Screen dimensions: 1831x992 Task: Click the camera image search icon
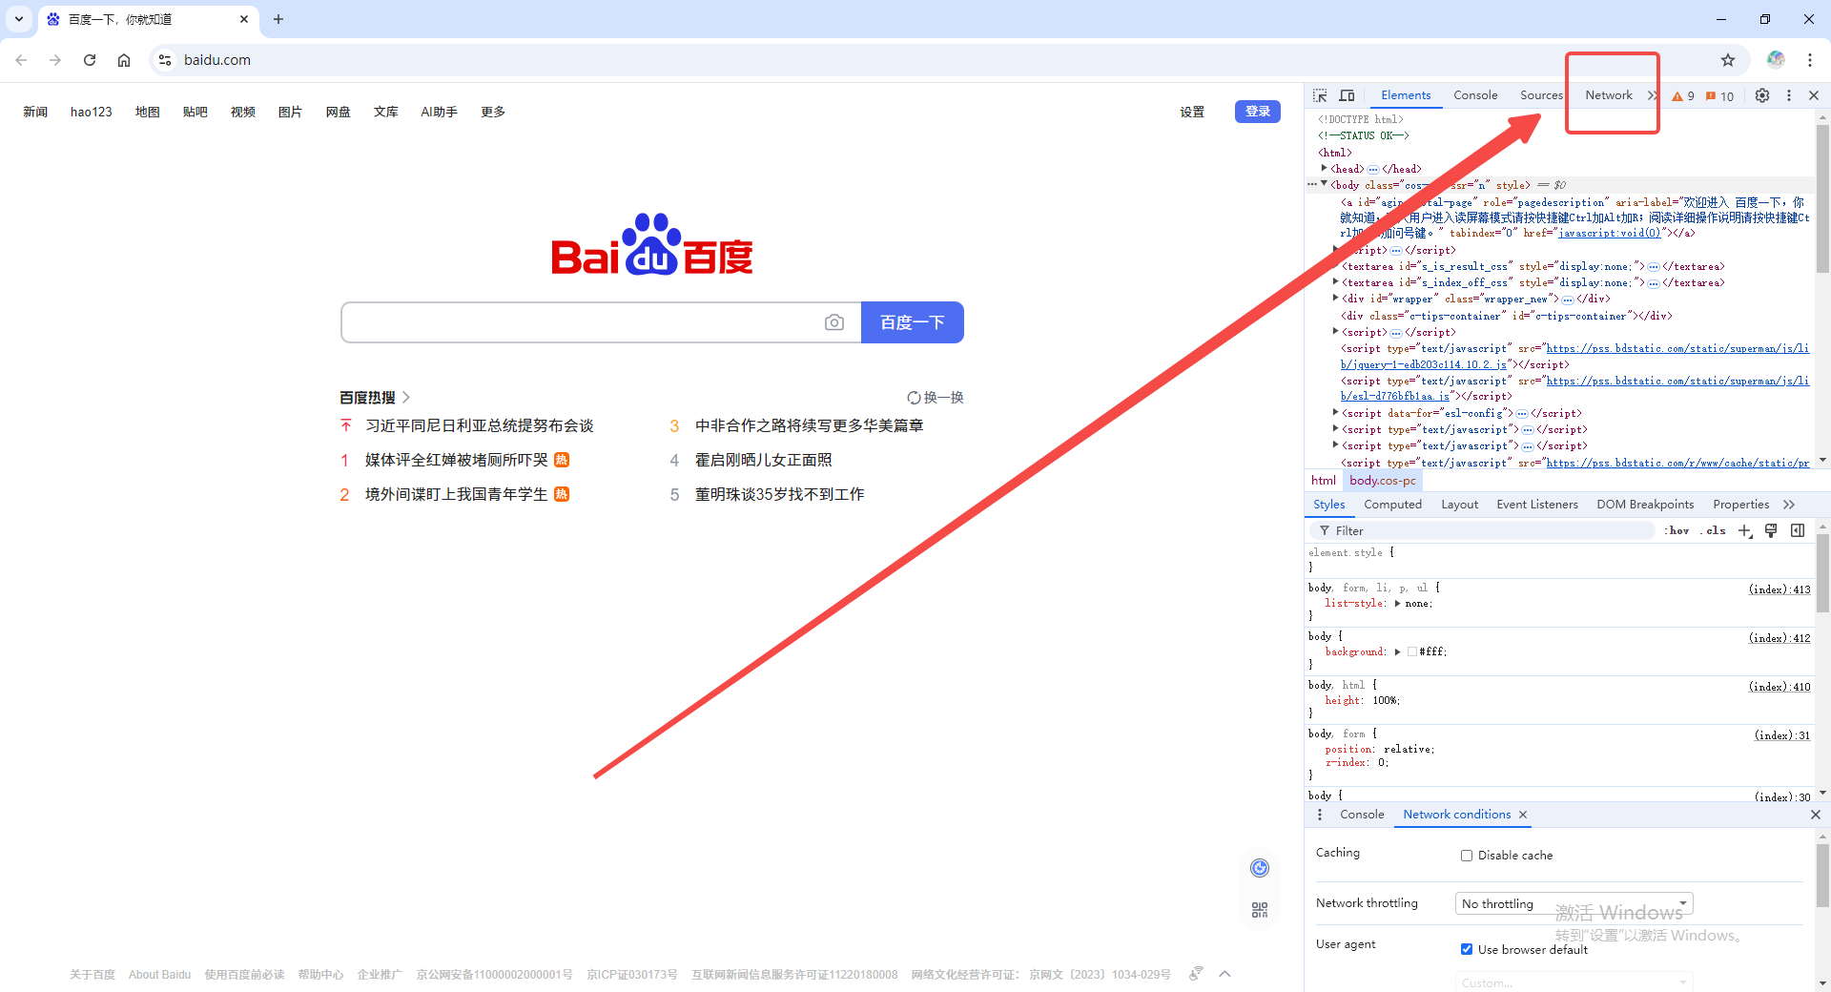[834, 322]
